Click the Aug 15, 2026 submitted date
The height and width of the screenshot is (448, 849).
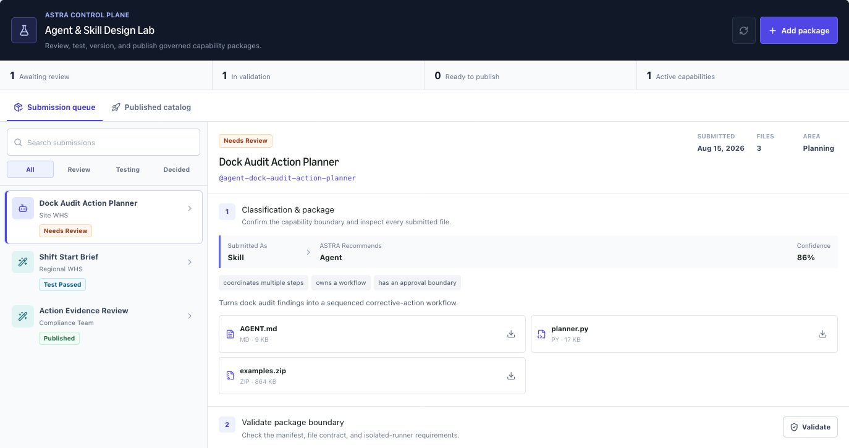coord(720,148)
